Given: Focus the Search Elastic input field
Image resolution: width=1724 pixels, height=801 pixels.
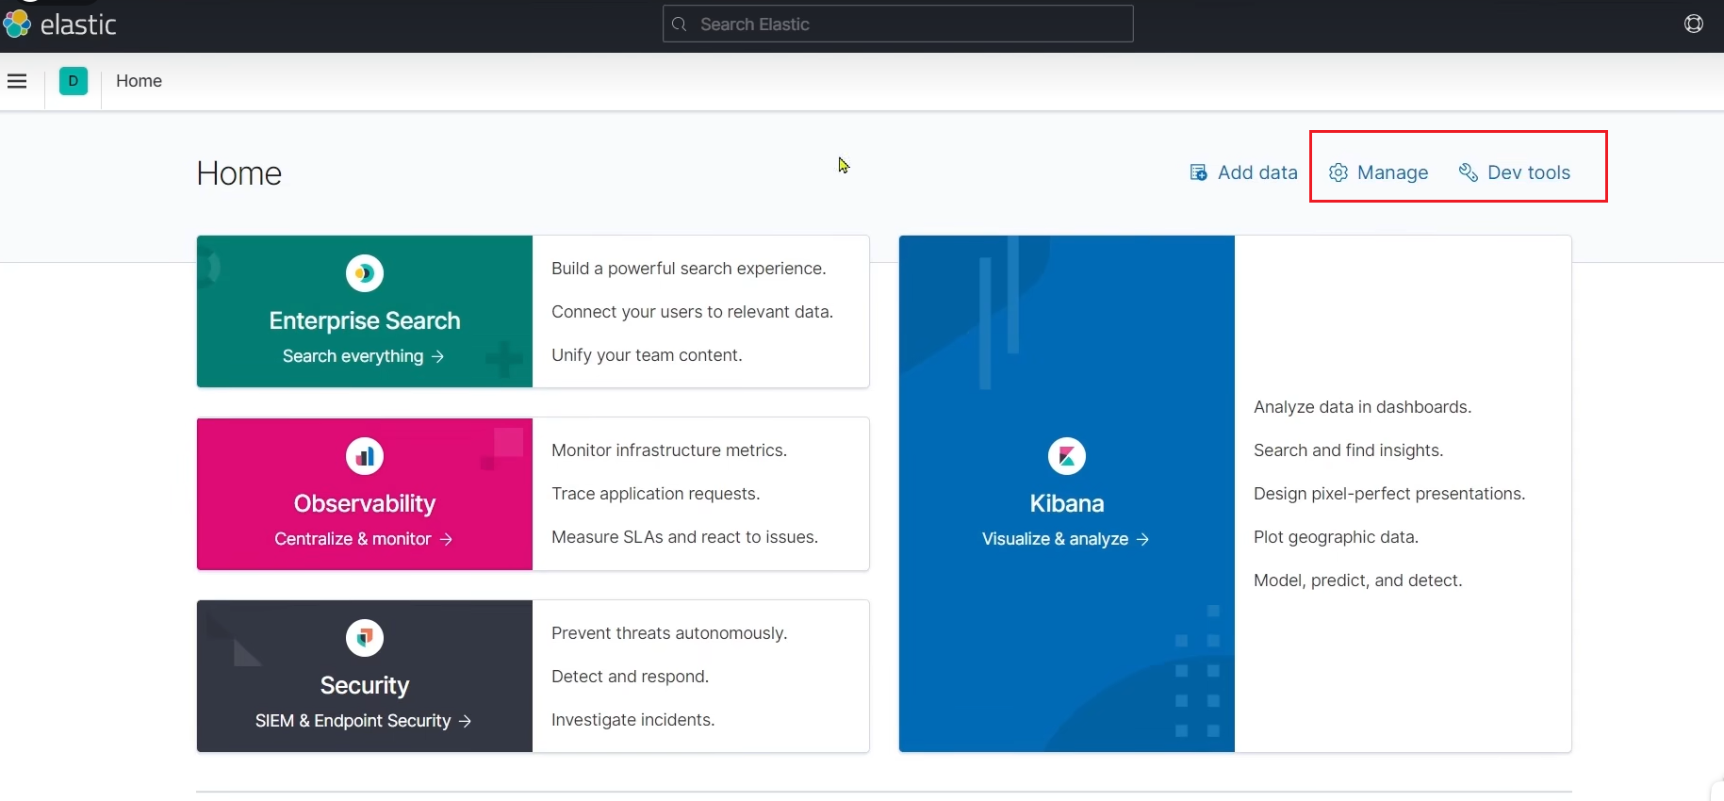Looking at the screenshot, I should click(x=898, y=24).
